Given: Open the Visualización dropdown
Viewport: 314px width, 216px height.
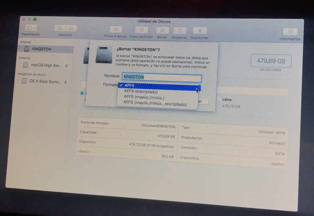Looking at the screenshot, I should click(31, 28).
